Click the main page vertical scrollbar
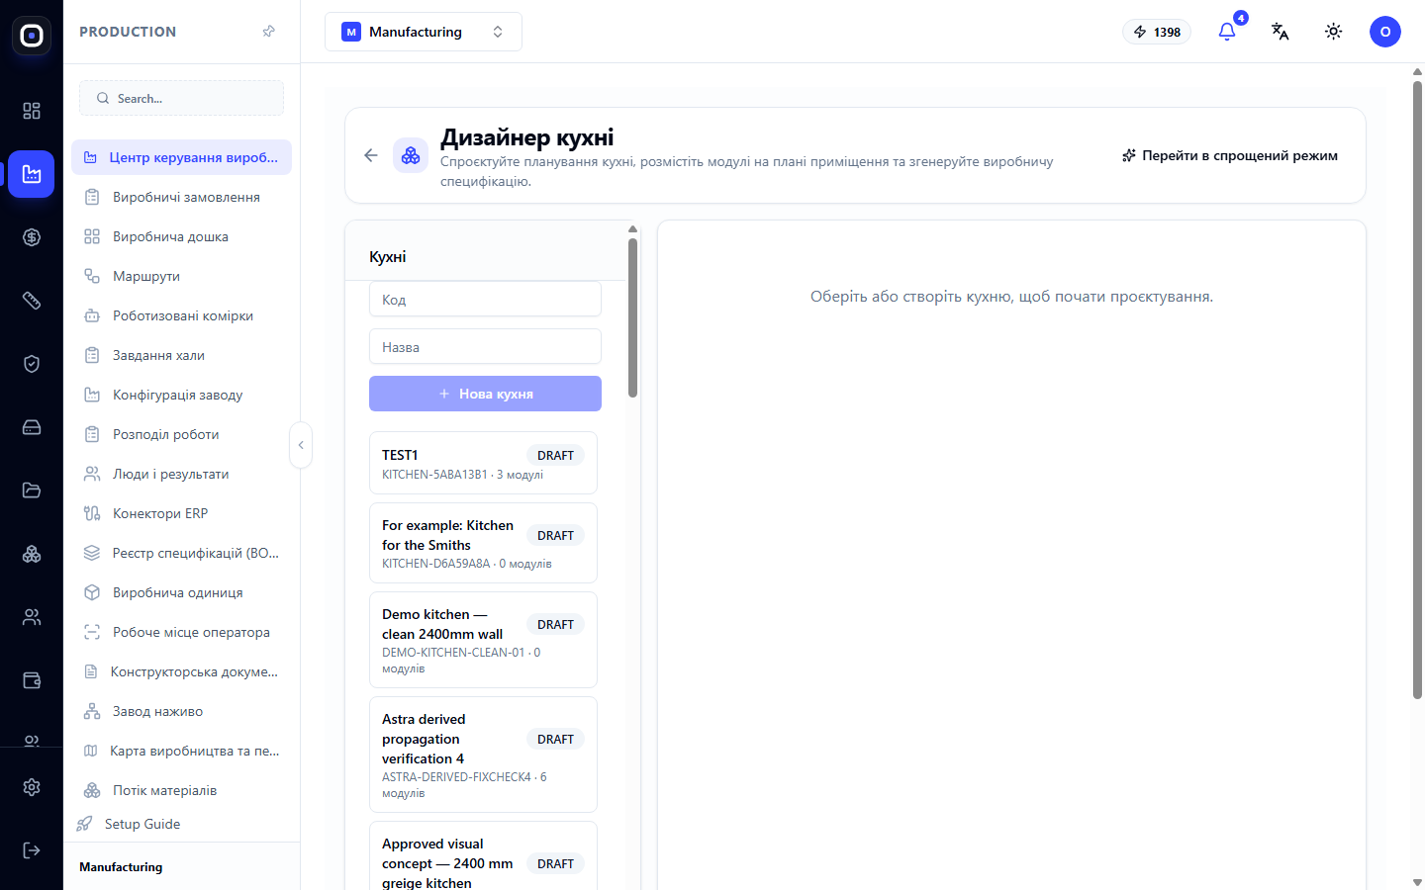 tap(1417, 391)
